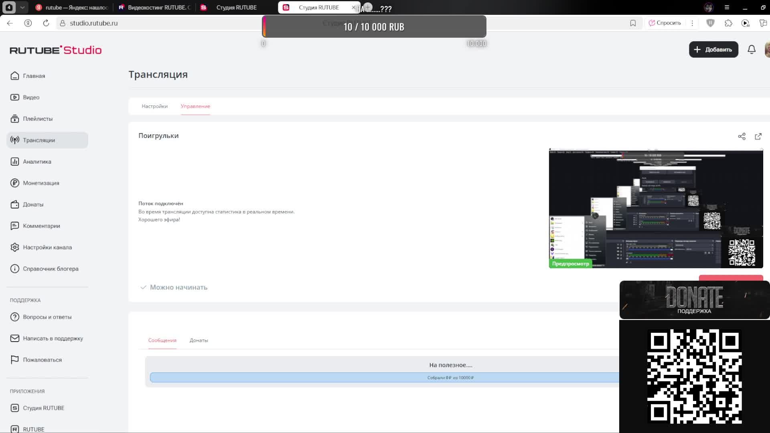Go to Монетизация sidebar item

coord(41,183)
